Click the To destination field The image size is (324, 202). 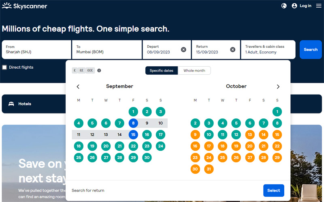click(x=107, y=49)
